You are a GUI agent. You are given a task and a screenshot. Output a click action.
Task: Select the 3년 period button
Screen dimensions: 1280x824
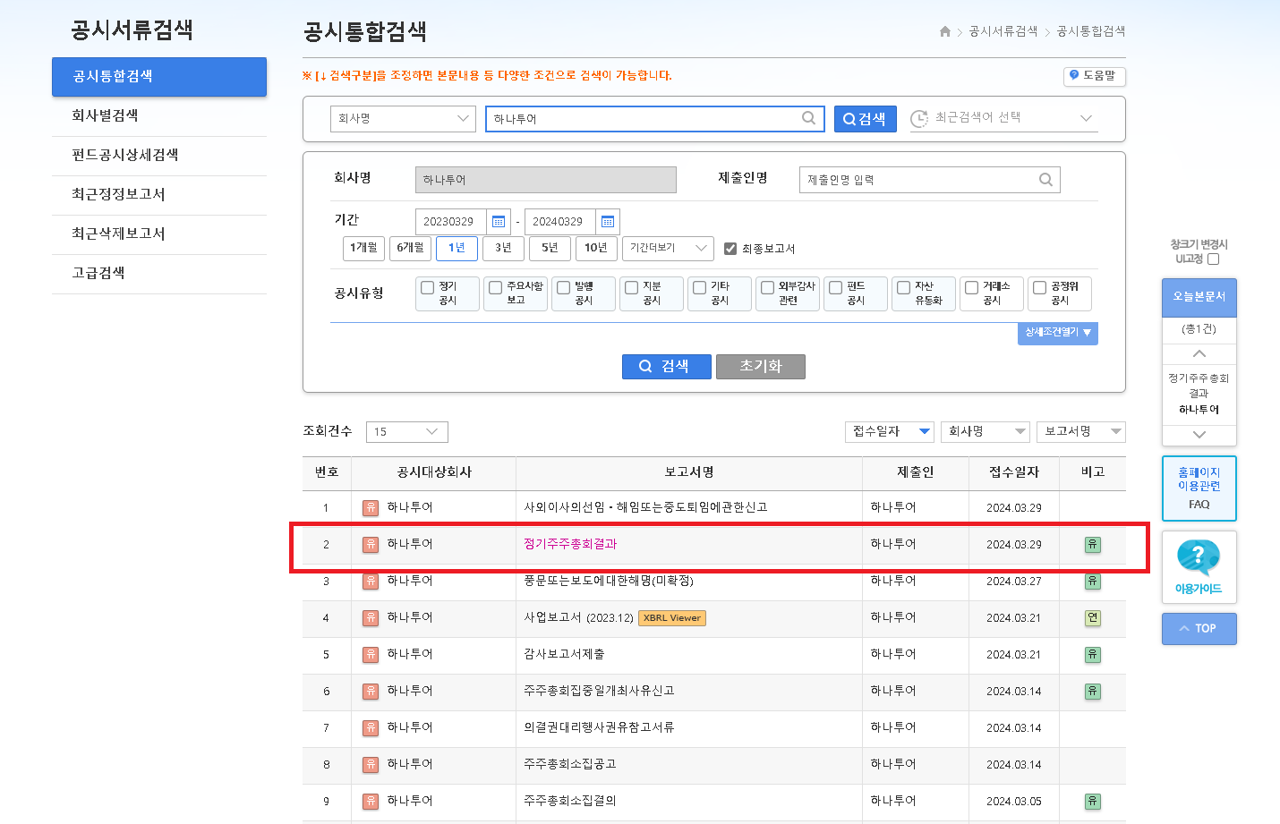coord(503,248)
